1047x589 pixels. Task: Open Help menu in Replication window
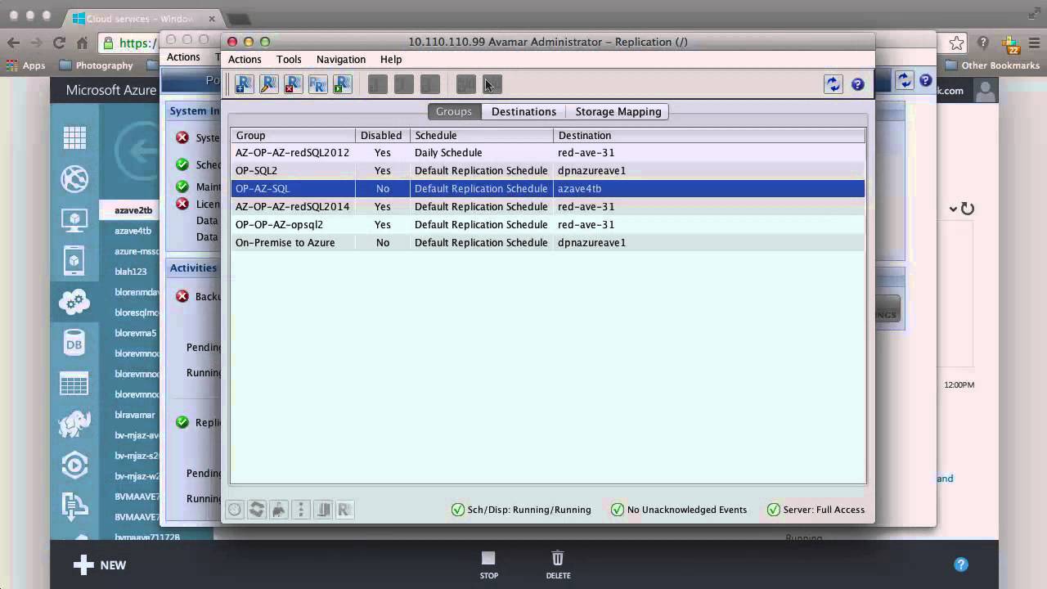(391, 59)
